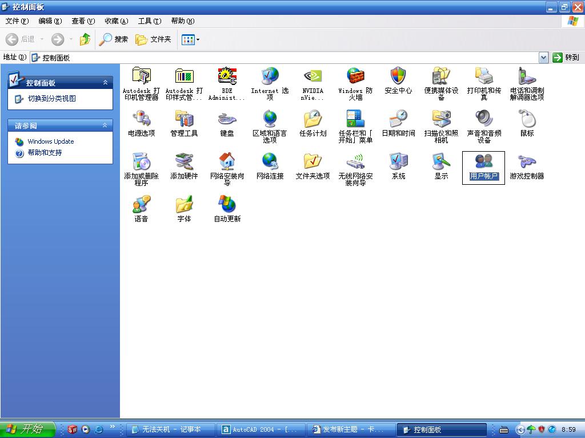585x438 pixels.
Task: Click the 转到 go button
Action: 566,58
